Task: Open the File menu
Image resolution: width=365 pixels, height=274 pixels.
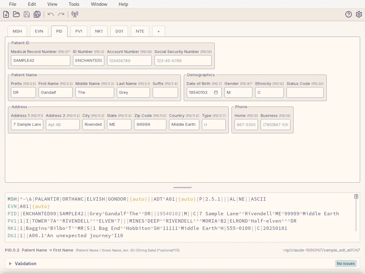Action: 13,4
